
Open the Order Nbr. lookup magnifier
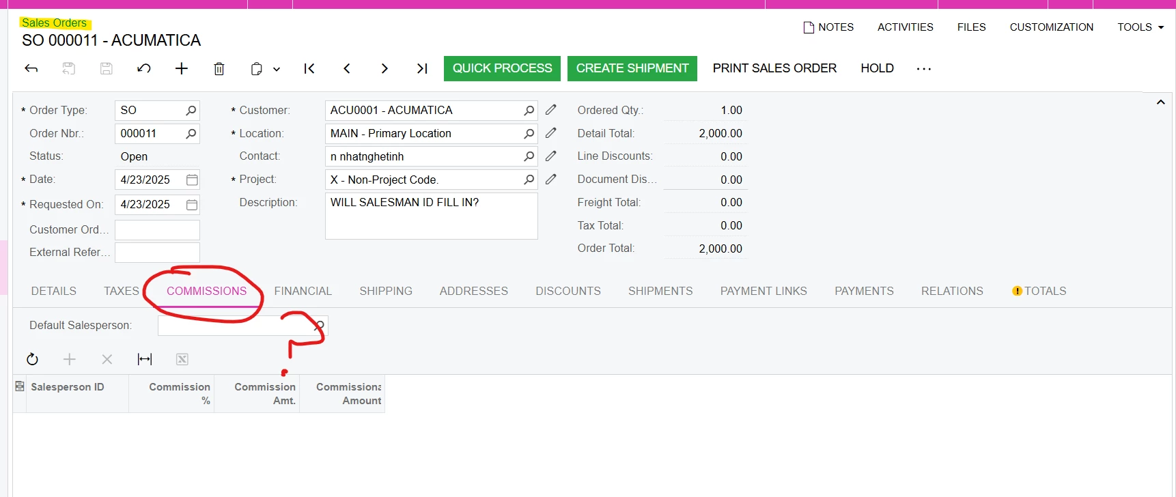click(x=191, y=133)
